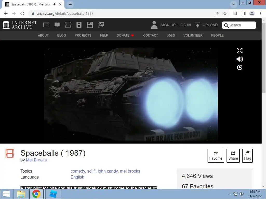The width and height of the screenshot is (266, 199).
Task: Click the UPLOAD link text
Action: (210, 25)
